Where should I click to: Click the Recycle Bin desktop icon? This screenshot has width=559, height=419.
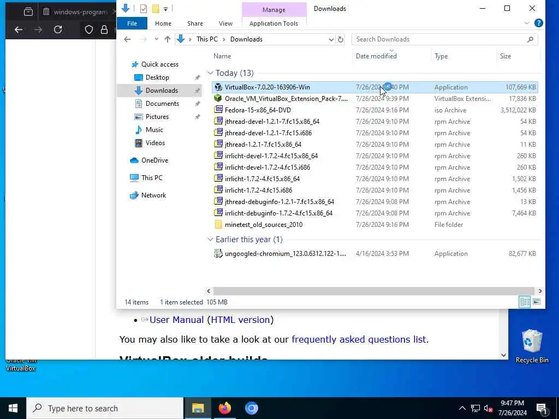click(x=532, y=346)
